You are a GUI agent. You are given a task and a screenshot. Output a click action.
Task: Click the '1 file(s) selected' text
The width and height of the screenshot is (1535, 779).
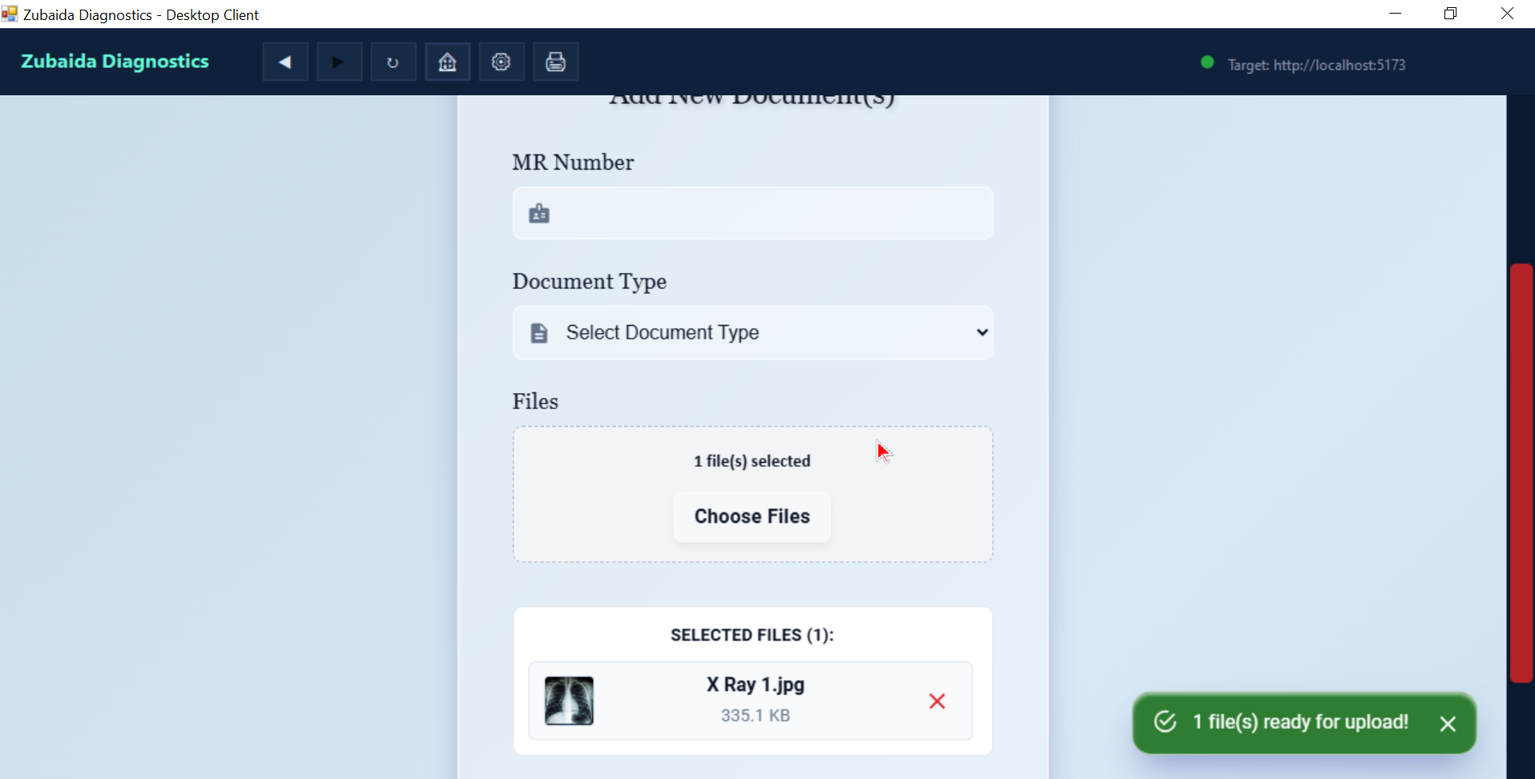[x=752, y=461]
